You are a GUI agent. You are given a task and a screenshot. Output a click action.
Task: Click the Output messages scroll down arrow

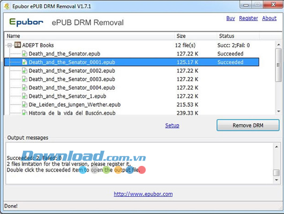click(276, 180)
